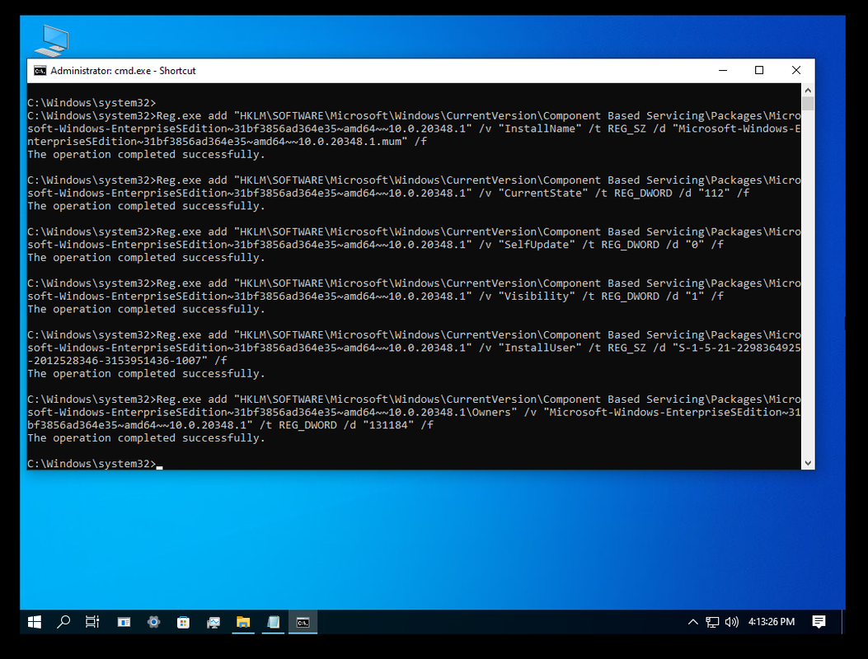Open Task View from the taskbar
868x659 pixels.
pyautogui.click(x=92, y=622)
